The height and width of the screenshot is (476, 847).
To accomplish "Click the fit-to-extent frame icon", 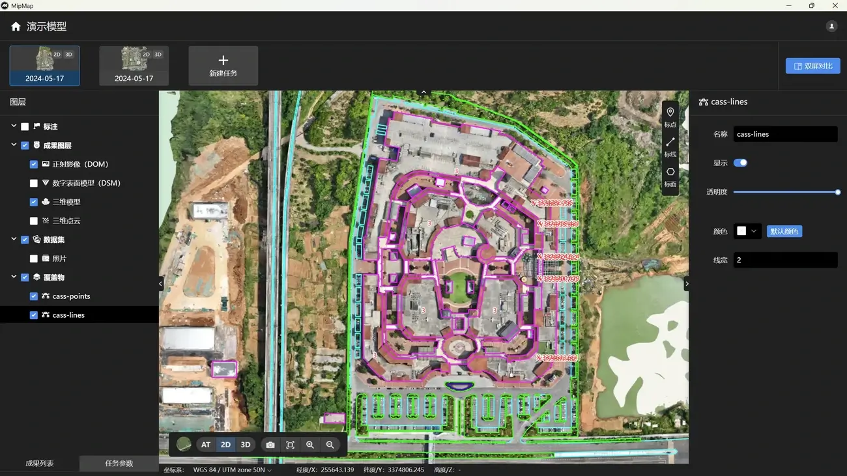I will (291, 445).
